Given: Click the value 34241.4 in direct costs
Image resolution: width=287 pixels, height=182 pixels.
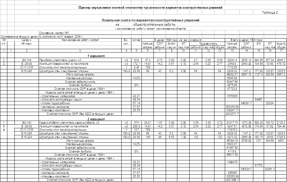Looking at the screenshot, I should (x=232, y=60).
